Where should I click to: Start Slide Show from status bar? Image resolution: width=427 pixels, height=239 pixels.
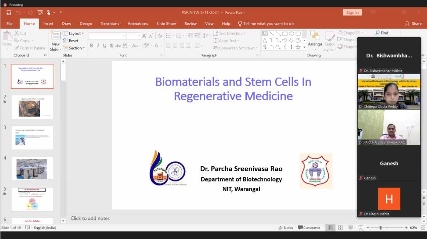[360, 227]
